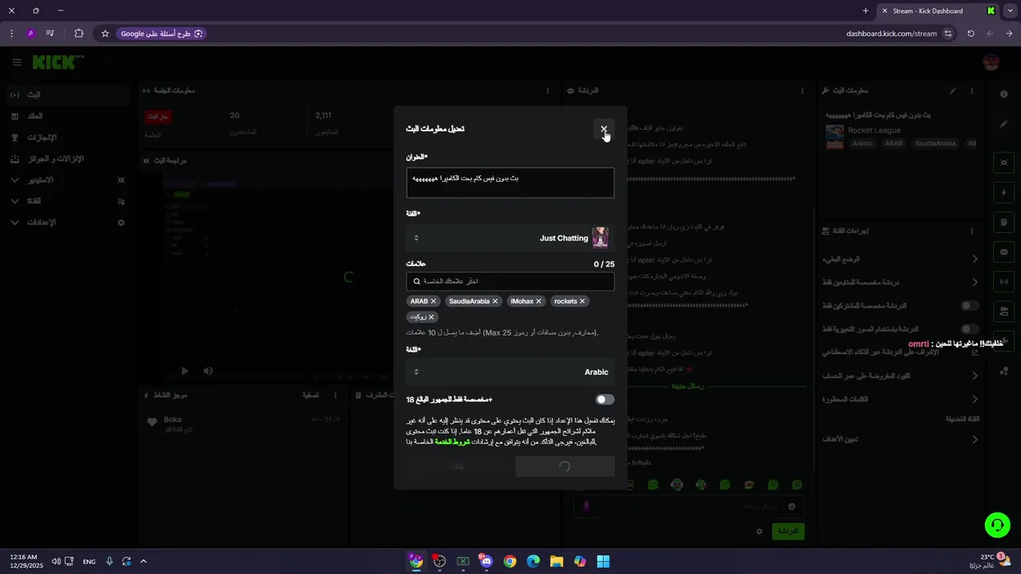This screenshot has width=1021, height=574.
Task: Mute the stream preview volume
Action: (x=208, y=371)
